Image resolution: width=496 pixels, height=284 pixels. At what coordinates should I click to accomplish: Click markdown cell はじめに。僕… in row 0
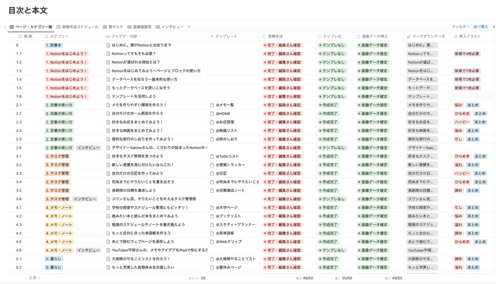pyautogui.click(x=422, y=45)
